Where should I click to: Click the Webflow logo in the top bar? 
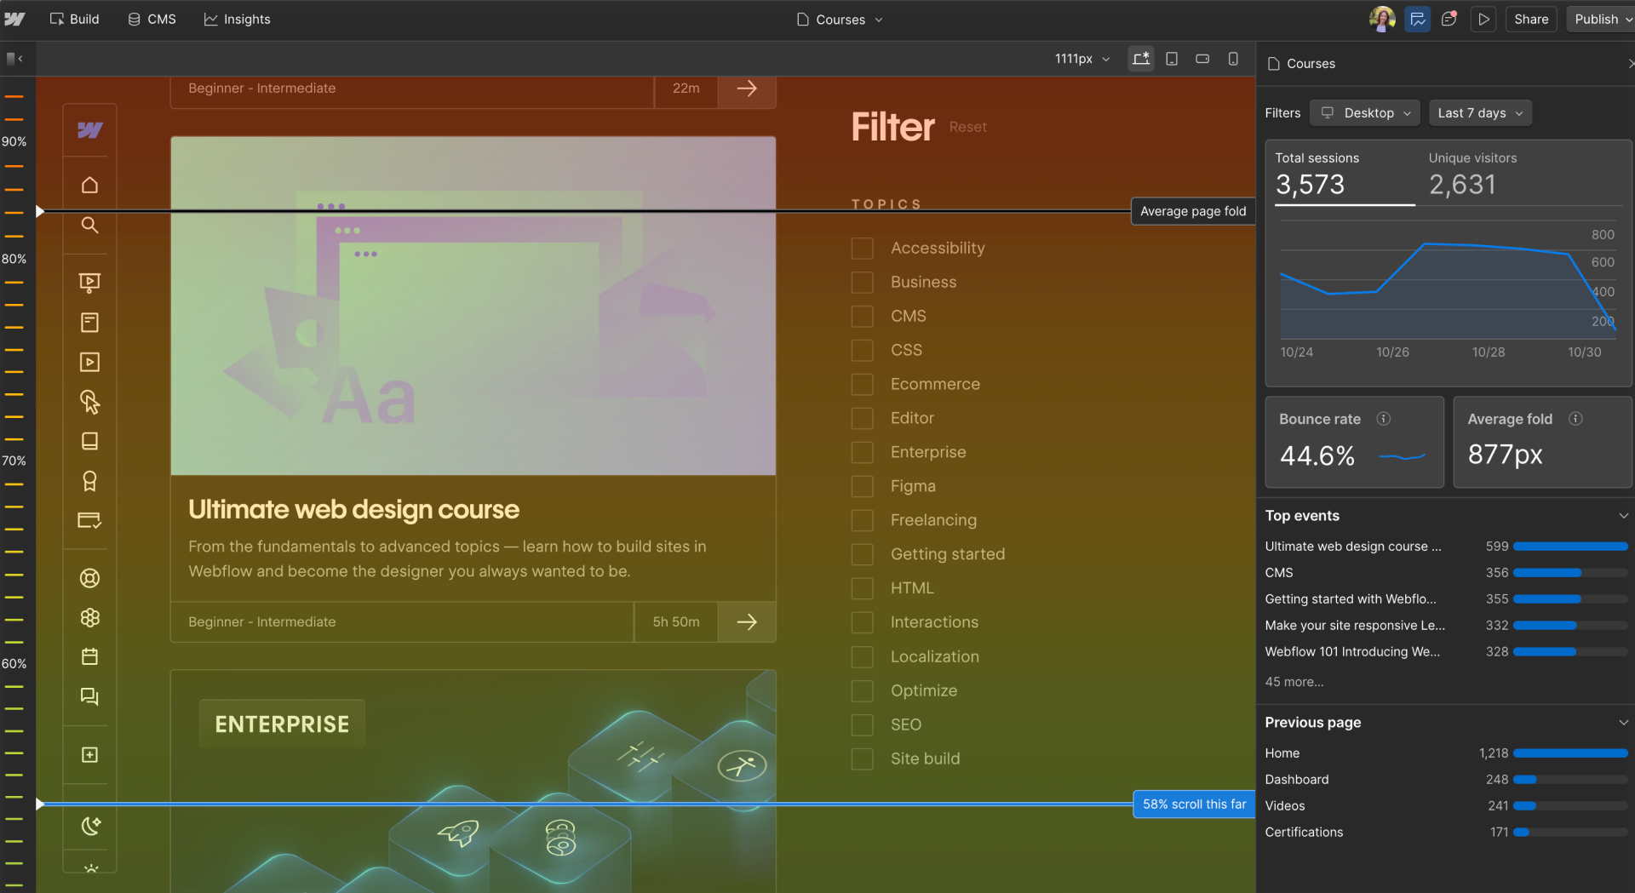point(15,19)
